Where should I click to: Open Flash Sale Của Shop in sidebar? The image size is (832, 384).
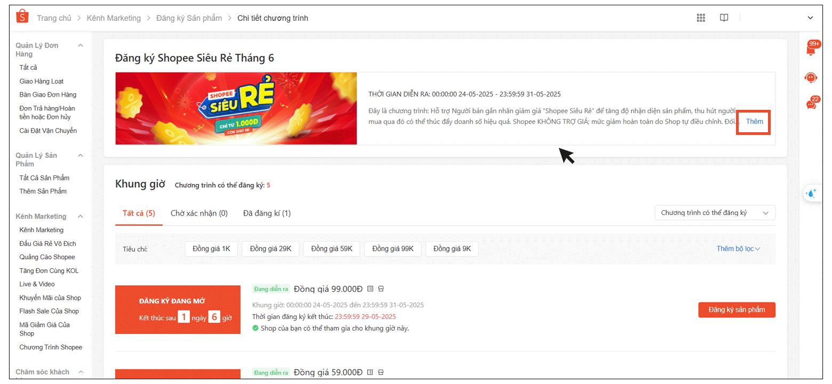pyautogui.click(x=49, y=311)
